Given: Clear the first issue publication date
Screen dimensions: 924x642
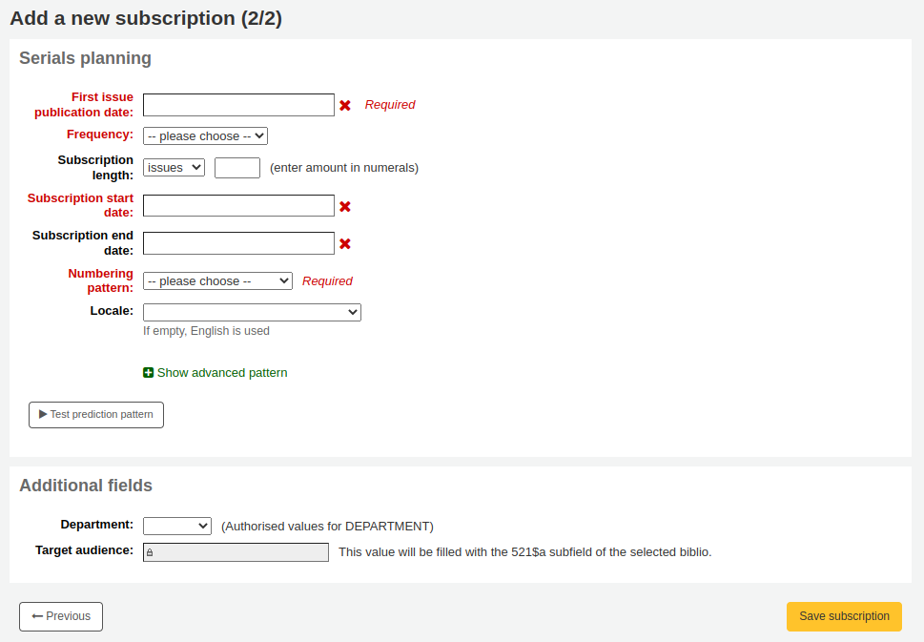Looking at the screenshot, I should click(345, 105).
